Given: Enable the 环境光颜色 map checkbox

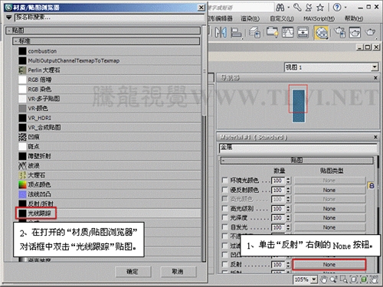Looking at the screenshot, I should 225,181.
